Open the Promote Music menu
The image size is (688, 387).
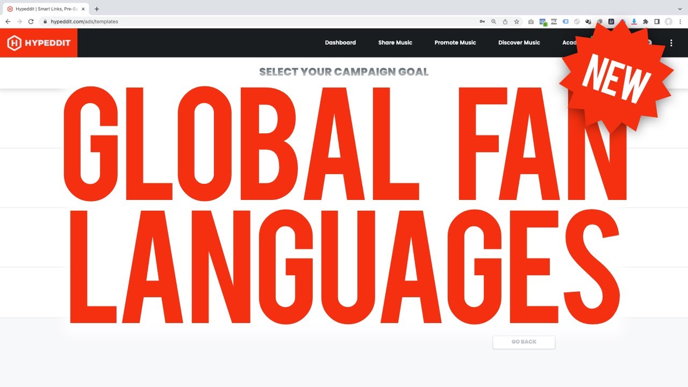(455, 42)
